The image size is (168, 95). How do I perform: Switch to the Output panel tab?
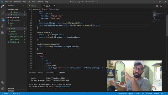click(x=41, y=73)
